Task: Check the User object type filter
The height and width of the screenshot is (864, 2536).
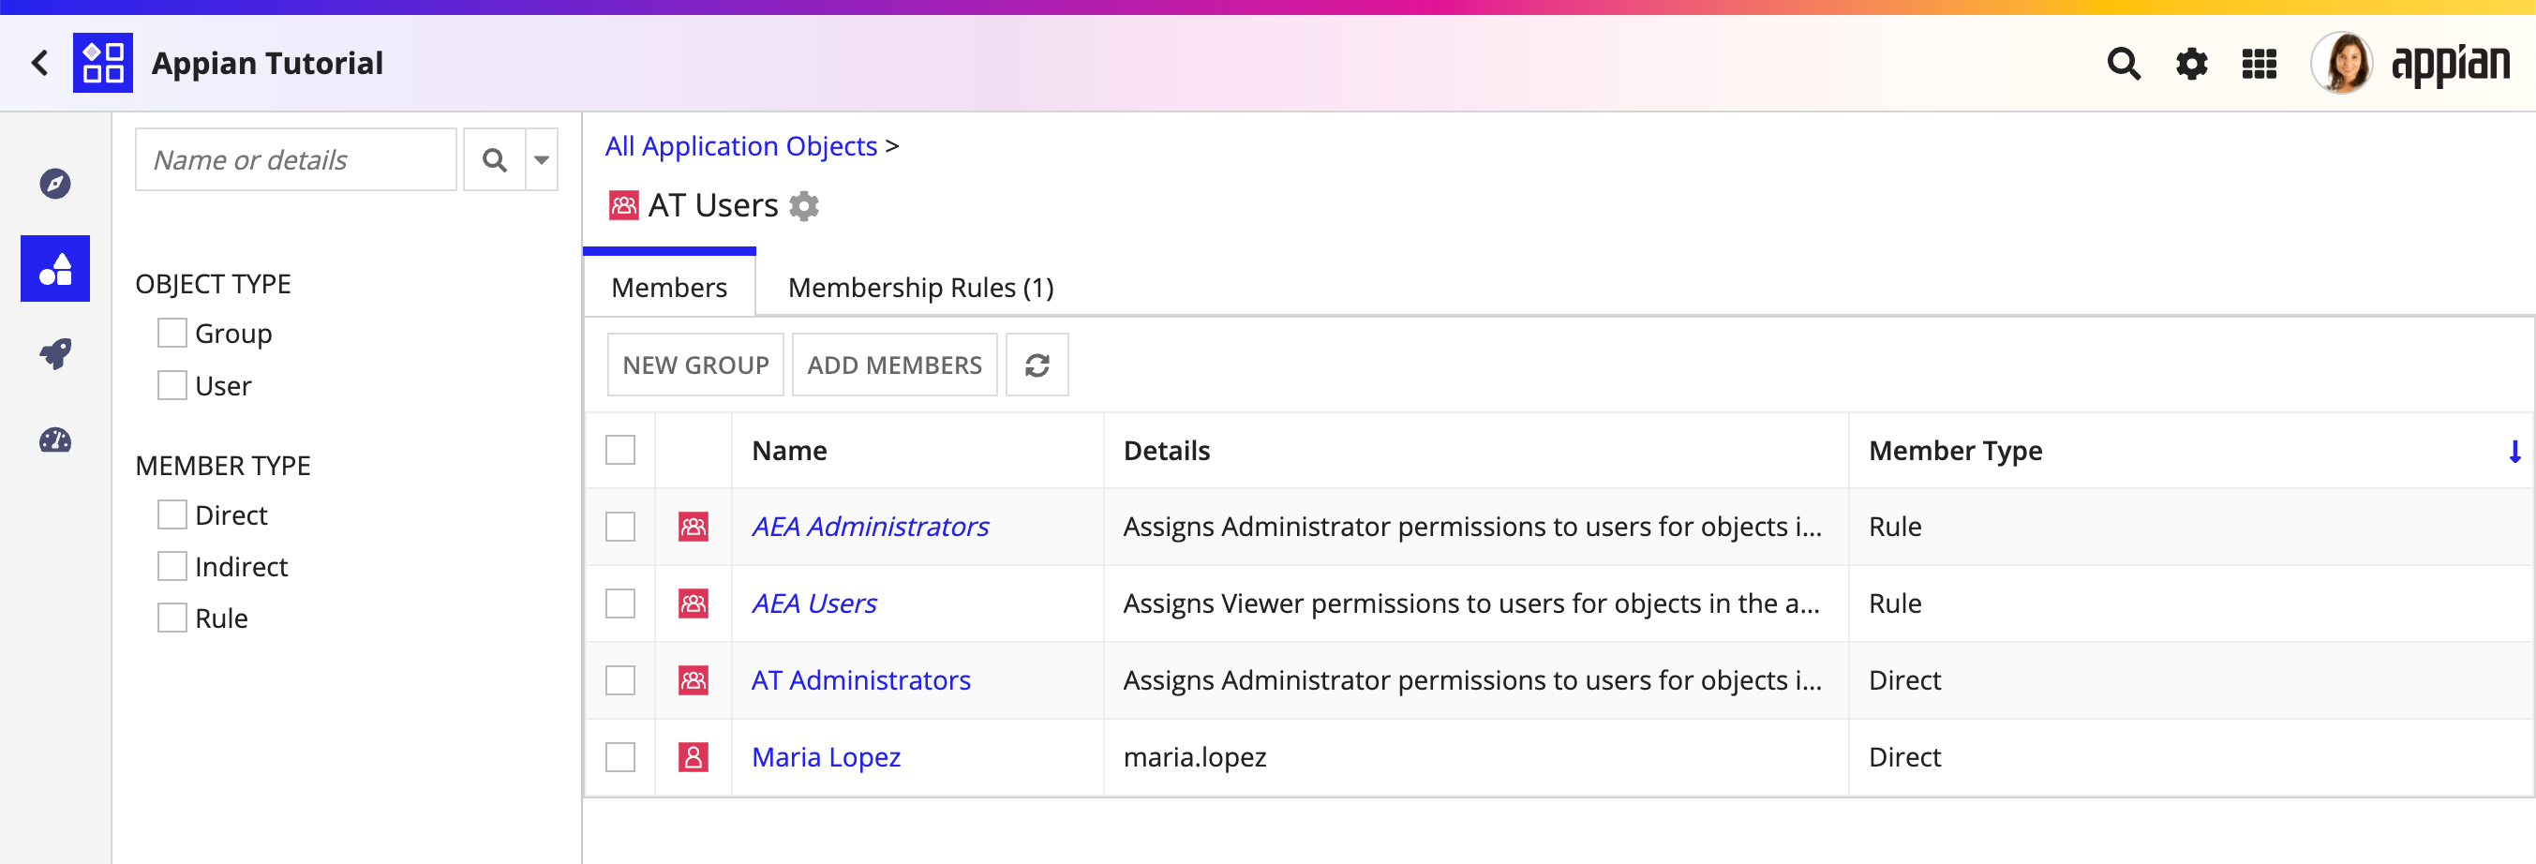Action: tap(172, 386)
